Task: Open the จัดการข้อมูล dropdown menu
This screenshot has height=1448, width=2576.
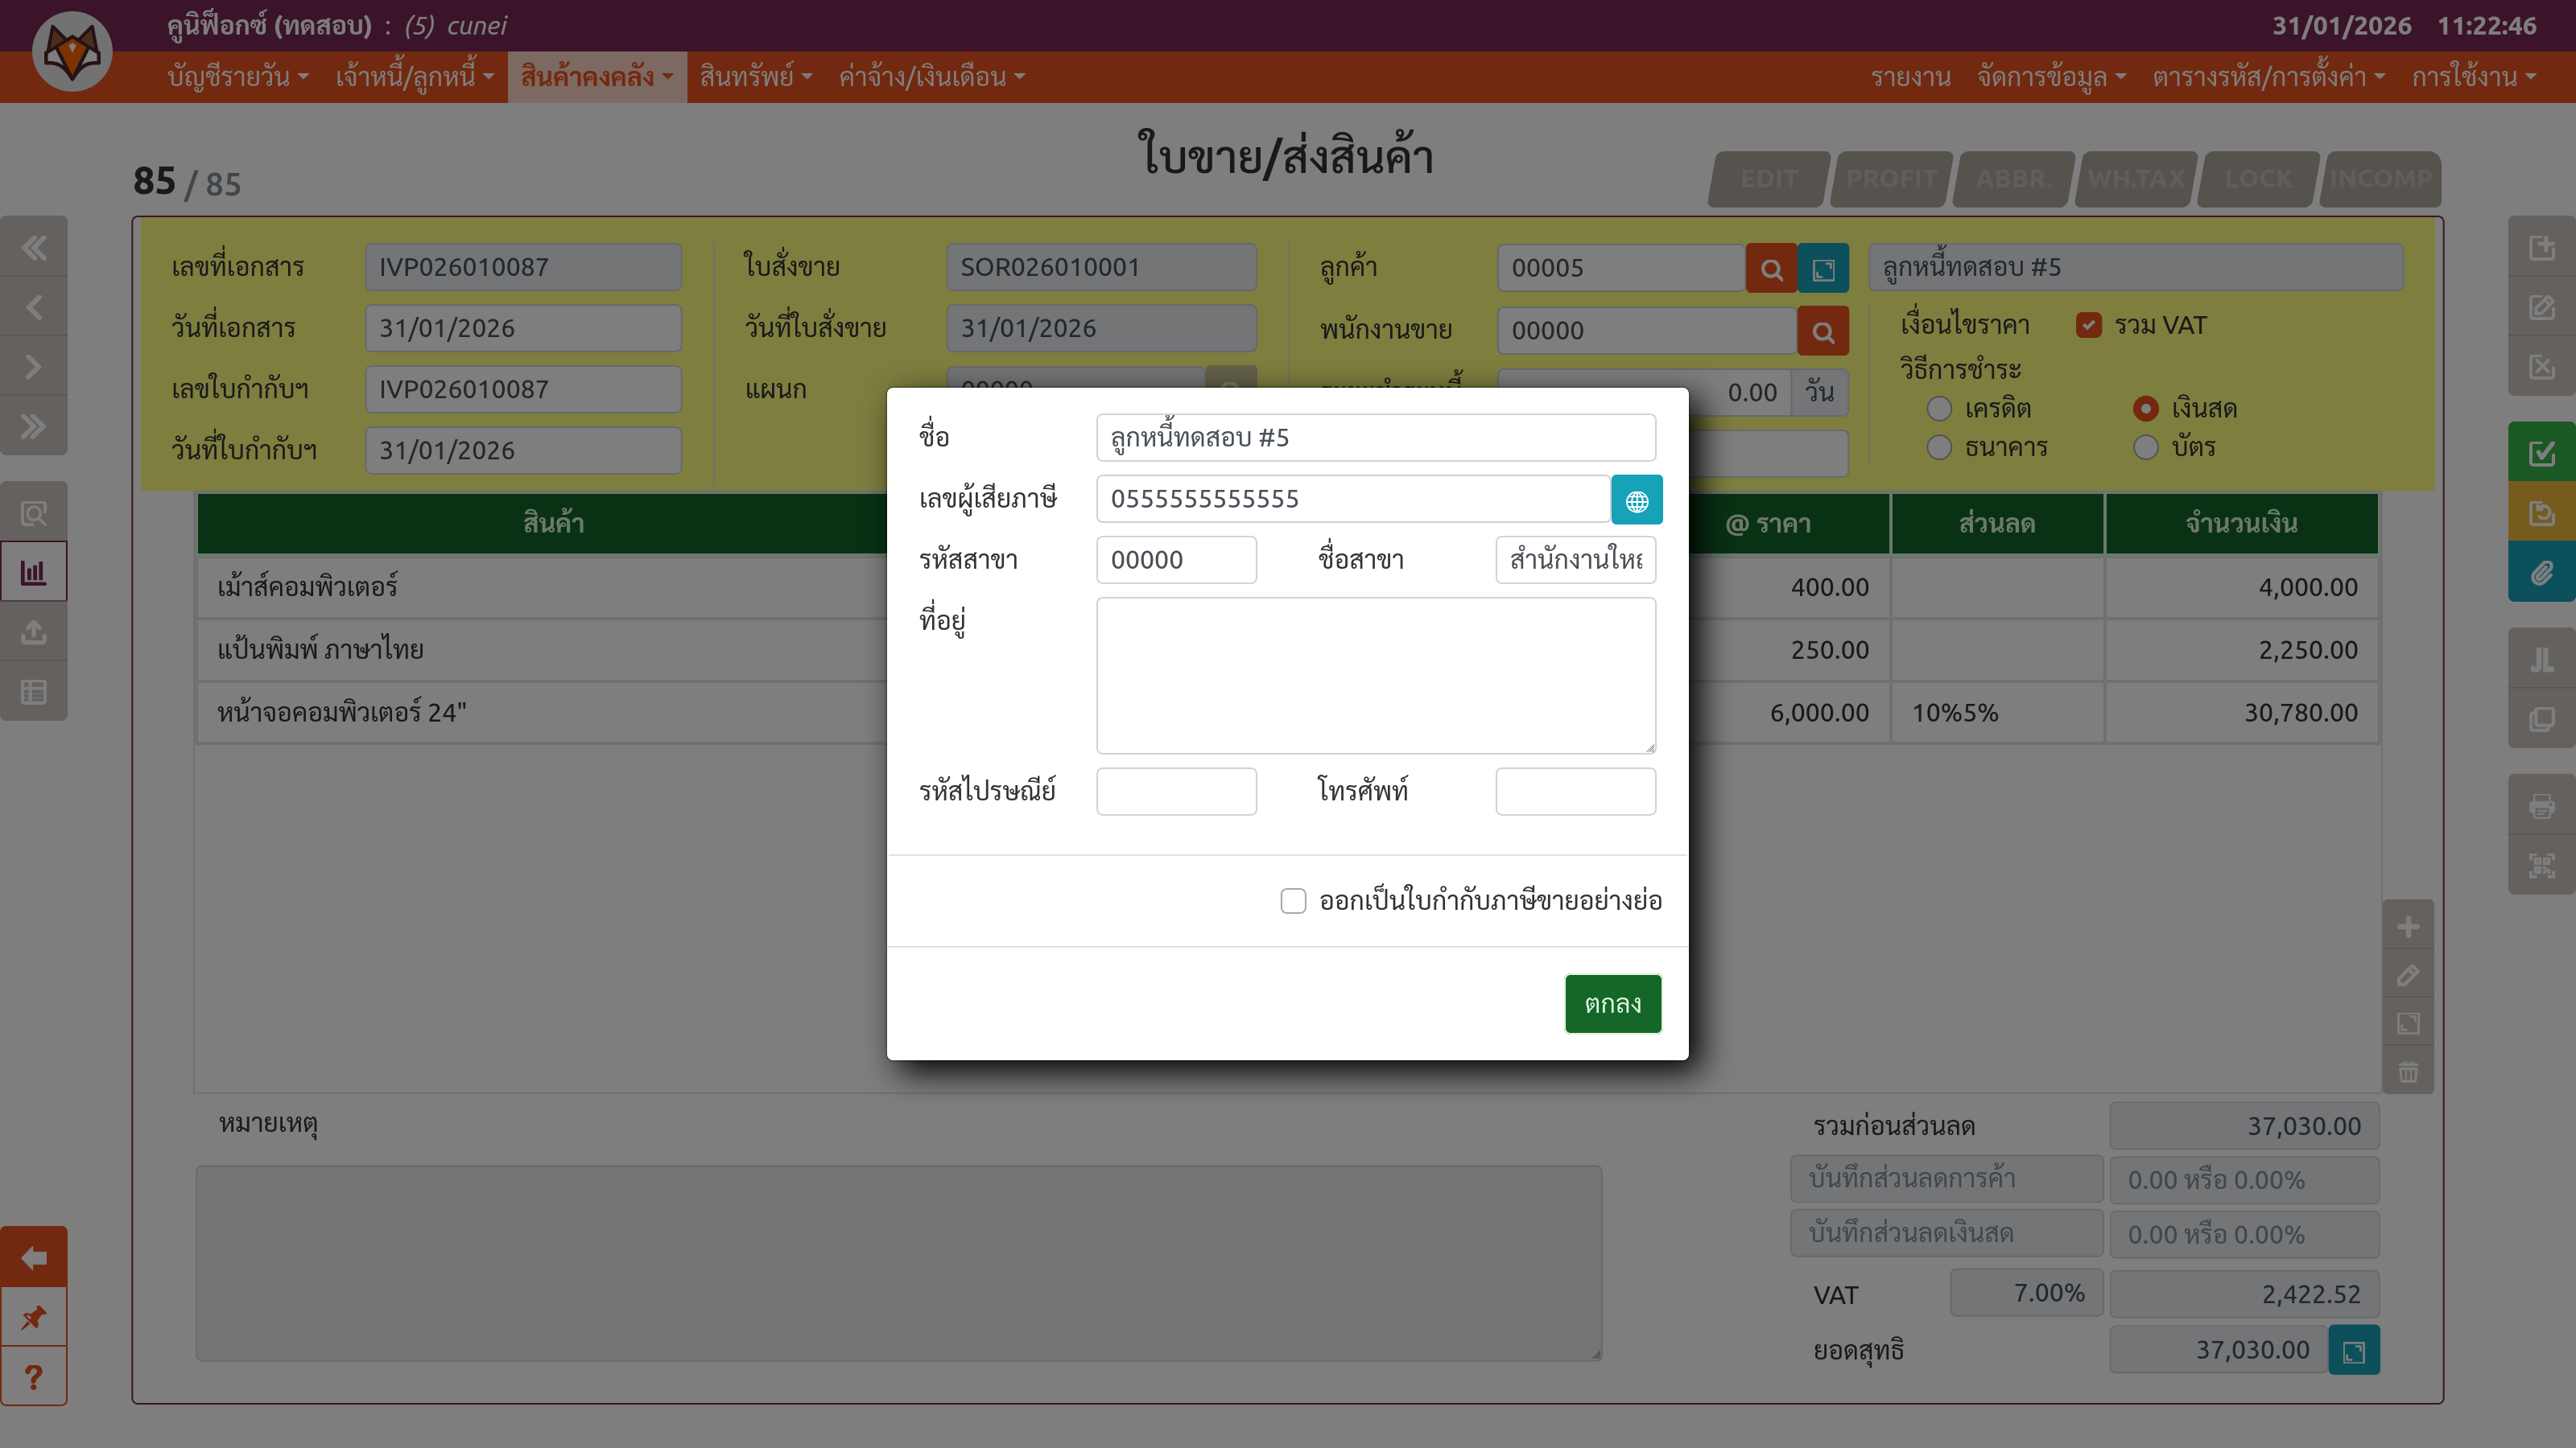Action: pos(2050,77)
